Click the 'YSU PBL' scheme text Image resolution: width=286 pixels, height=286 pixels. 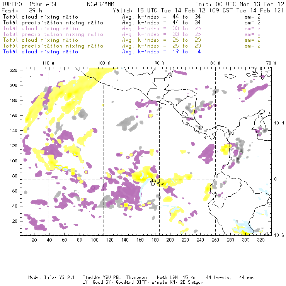pyautogui.click(x=112, y=277)
